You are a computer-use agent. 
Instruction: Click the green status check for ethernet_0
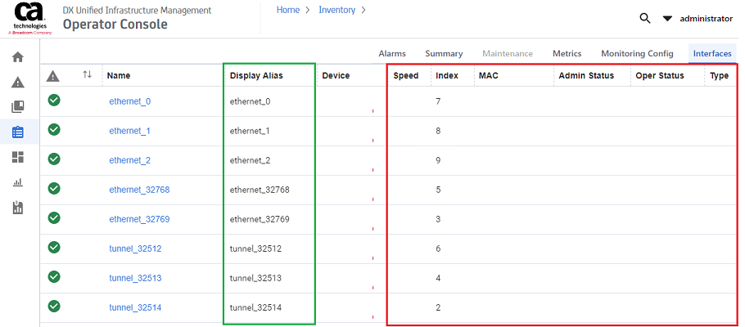click(x=54, y=101)
